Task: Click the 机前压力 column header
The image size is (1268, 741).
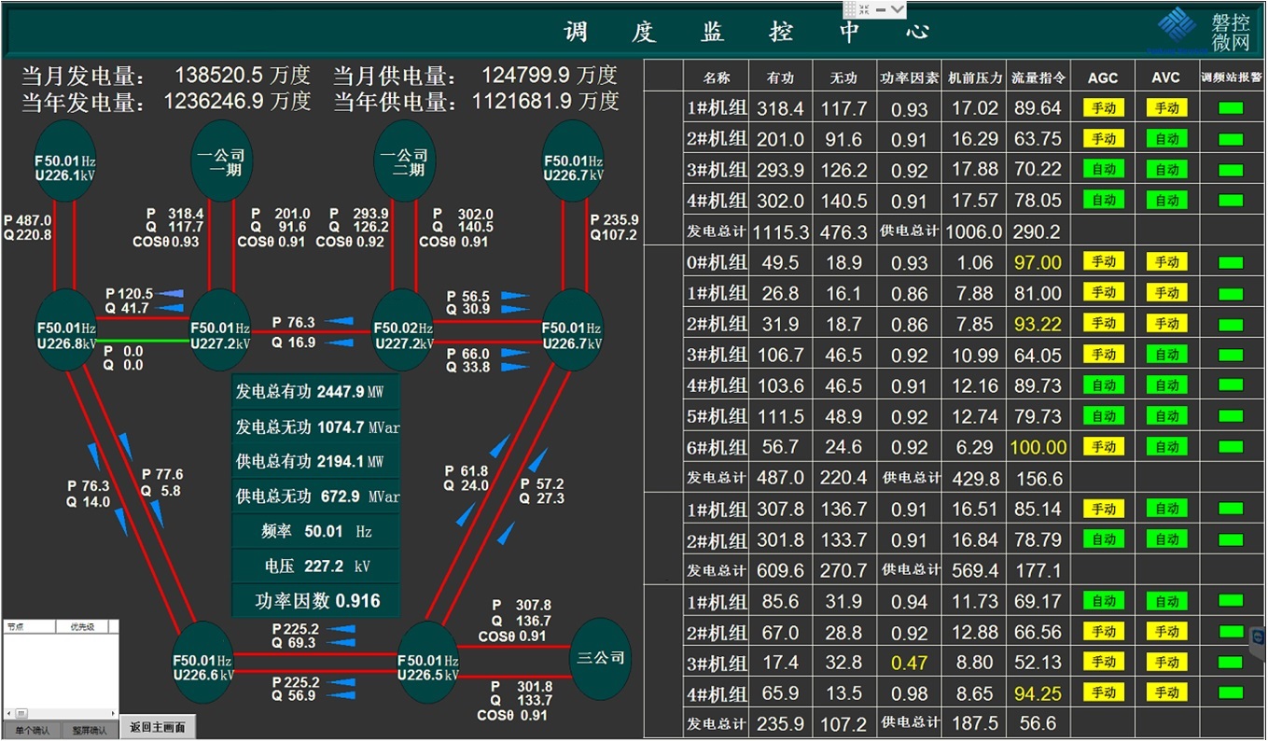Action: click(x=974, y=77)
